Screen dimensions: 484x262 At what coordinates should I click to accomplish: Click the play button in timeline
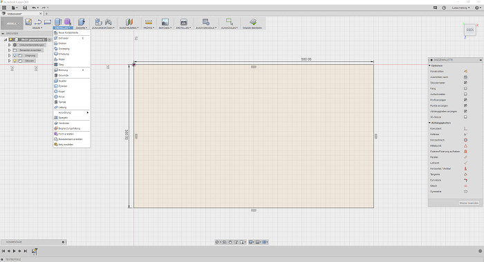pyautogui.click(x=15, y=251)
